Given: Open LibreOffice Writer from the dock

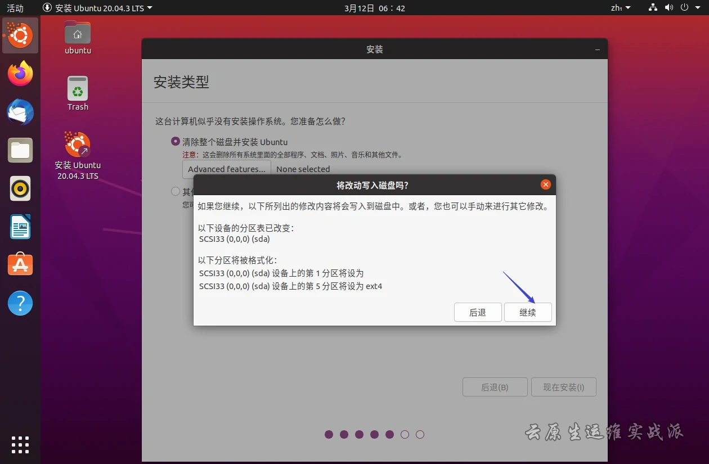Looking at the screenshot, I should [x=20, y=227].
